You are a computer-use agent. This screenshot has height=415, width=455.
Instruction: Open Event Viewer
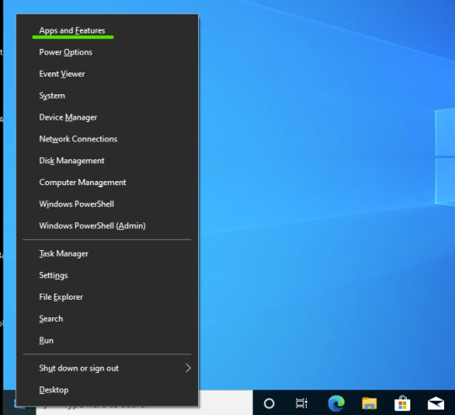coord(107,74)
